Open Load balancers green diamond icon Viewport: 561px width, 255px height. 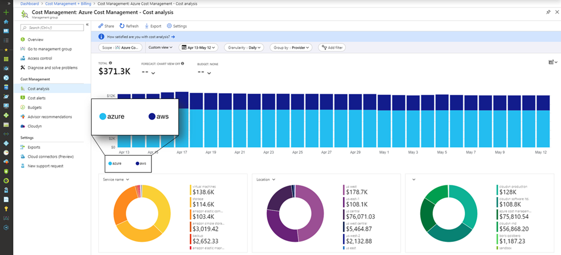coord(6,115)
